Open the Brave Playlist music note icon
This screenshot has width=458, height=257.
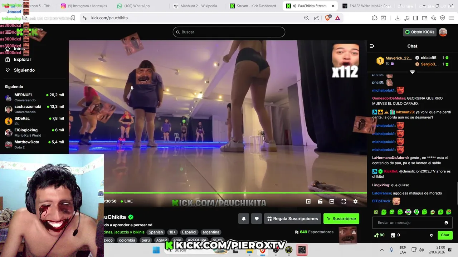[x=407, y=18]
